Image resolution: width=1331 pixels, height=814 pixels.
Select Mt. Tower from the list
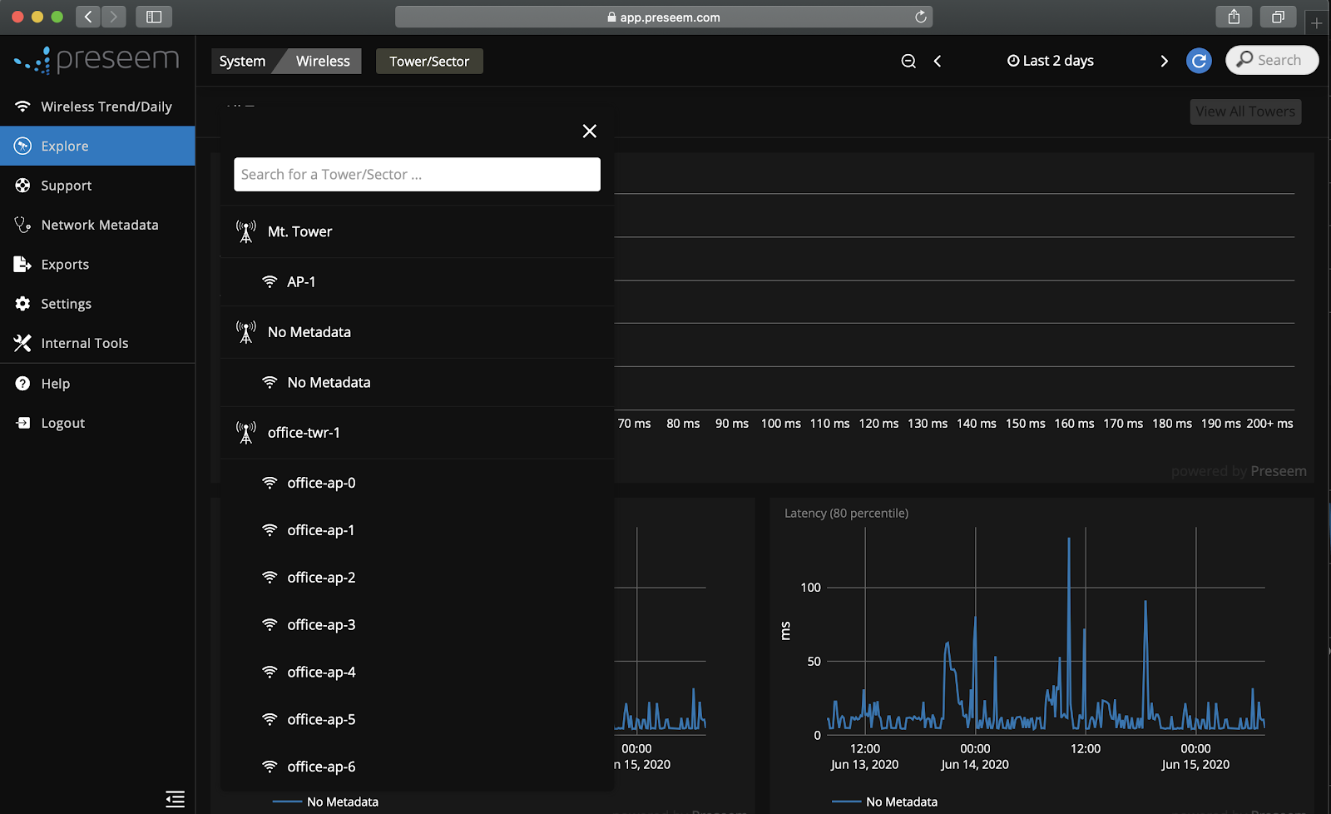(418, 231)
